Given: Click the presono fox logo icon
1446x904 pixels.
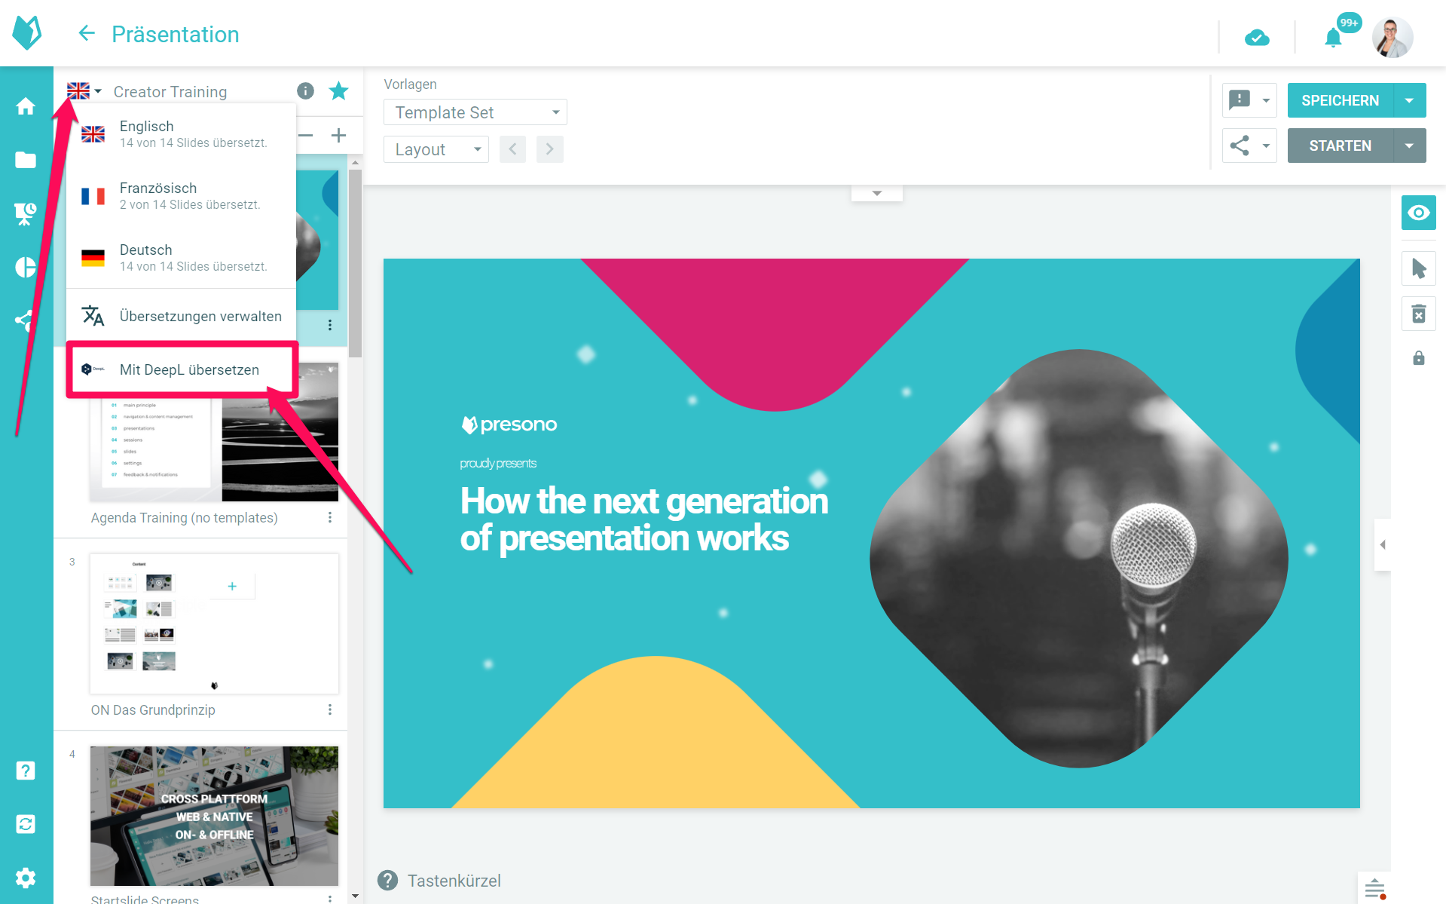Looking at the screenshot, I should coord(27,33).
